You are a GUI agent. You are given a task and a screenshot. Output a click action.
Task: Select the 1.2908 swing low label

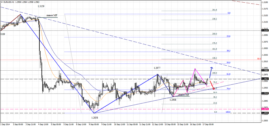click(173, 100)
